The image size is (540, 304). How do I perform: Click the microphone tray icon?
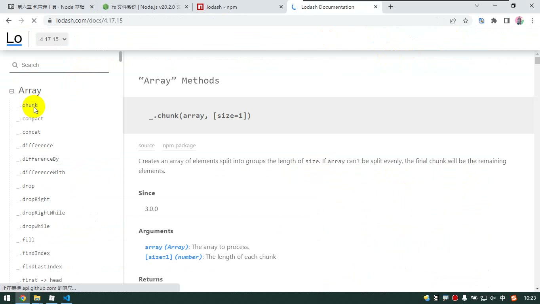pyautogui.click(x=464, y=298)
